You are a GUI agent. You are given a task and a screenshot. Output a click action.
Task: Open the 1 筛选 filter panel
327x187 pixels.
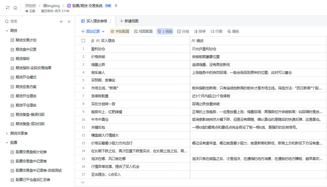[165, 31]
